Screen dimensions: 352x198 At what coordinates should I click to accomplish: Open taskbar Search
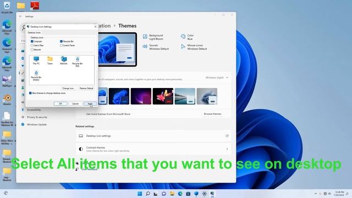(148, 194)
